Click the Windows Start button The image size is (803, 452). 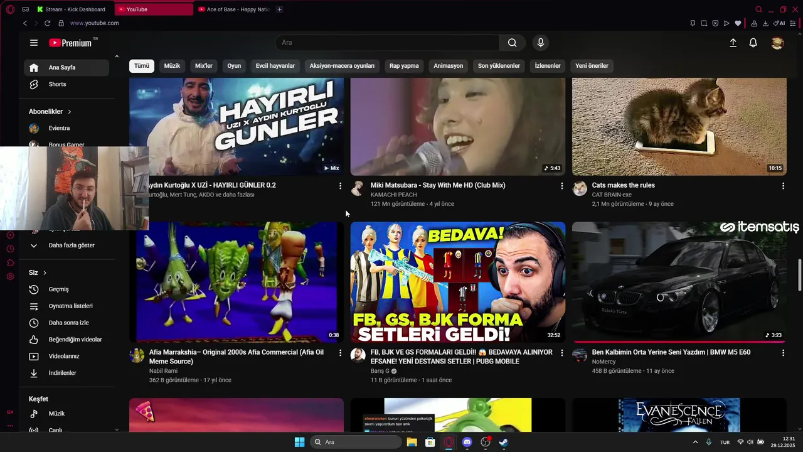click(299, 442)
